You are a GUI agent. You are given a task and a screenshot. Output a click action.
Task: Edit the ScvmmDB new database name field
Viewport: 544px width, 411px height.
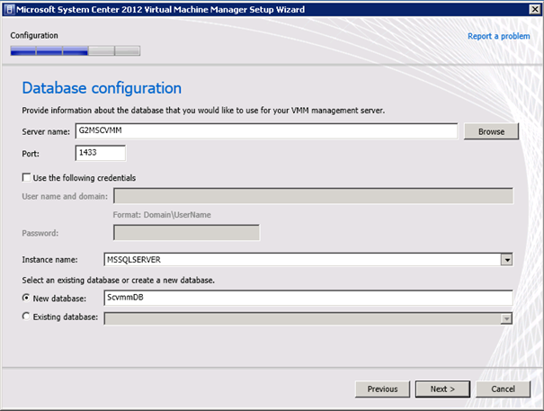point(308,298)
